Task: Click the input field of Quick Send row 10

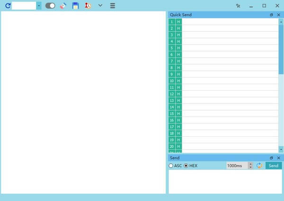Action: 230,81
